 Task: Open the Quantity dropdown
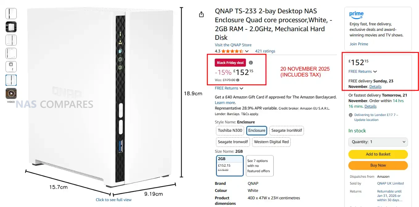click(378, 142)
